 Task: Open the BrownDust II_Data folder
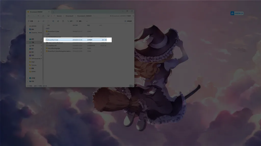point(54,31)
